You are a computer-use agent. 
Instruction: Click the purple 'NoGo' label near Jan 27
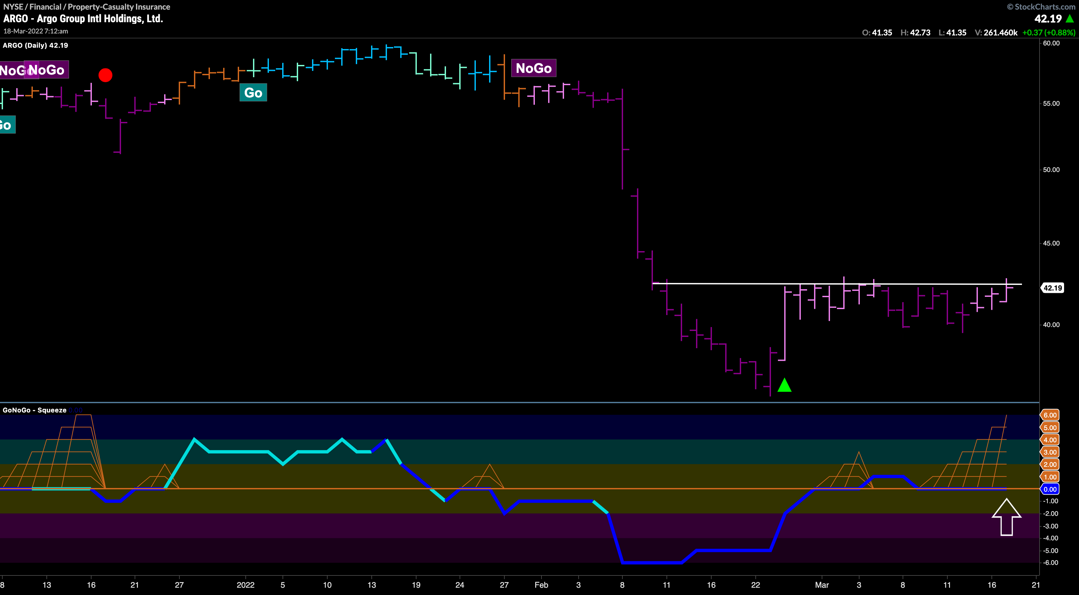534,68
